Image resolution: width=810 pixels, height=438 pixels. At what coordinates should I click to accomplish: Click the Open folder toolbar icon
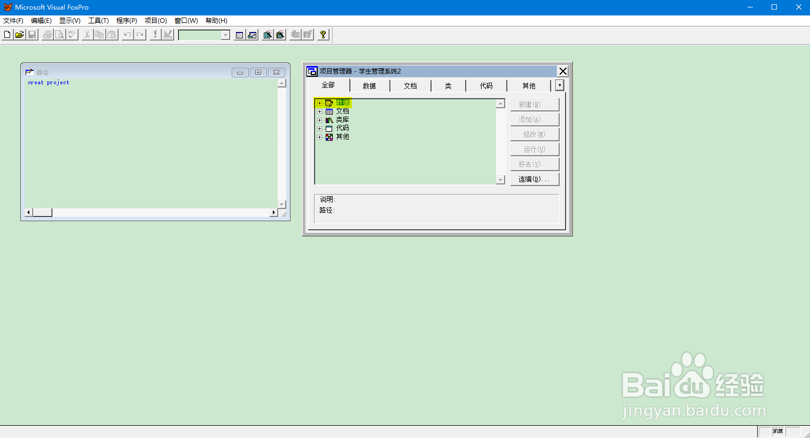click(x=19, y=35)
